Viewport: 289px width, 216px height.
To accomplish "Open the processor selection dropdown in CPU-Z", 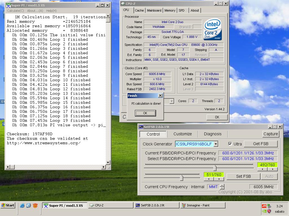I will 172,101.
